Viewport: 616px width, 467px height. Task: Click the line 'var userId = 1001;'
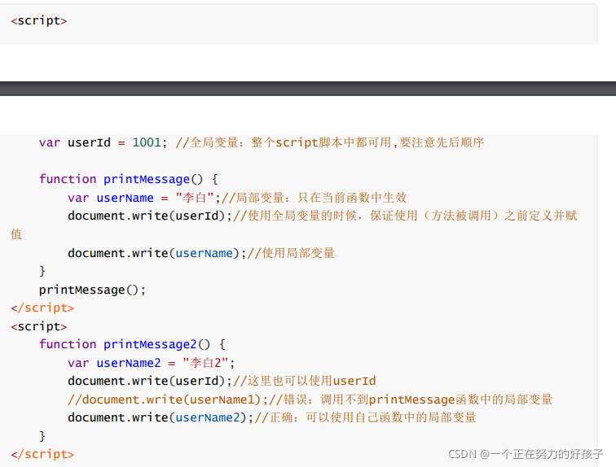pos(103,142)
